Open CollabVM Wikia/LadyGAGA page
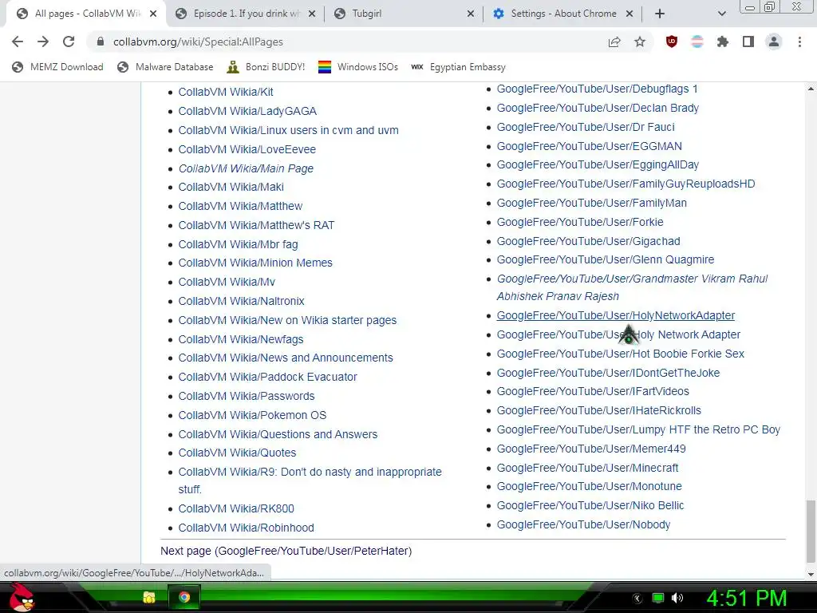Screen dimensions: 817x613 click(247, 111)
